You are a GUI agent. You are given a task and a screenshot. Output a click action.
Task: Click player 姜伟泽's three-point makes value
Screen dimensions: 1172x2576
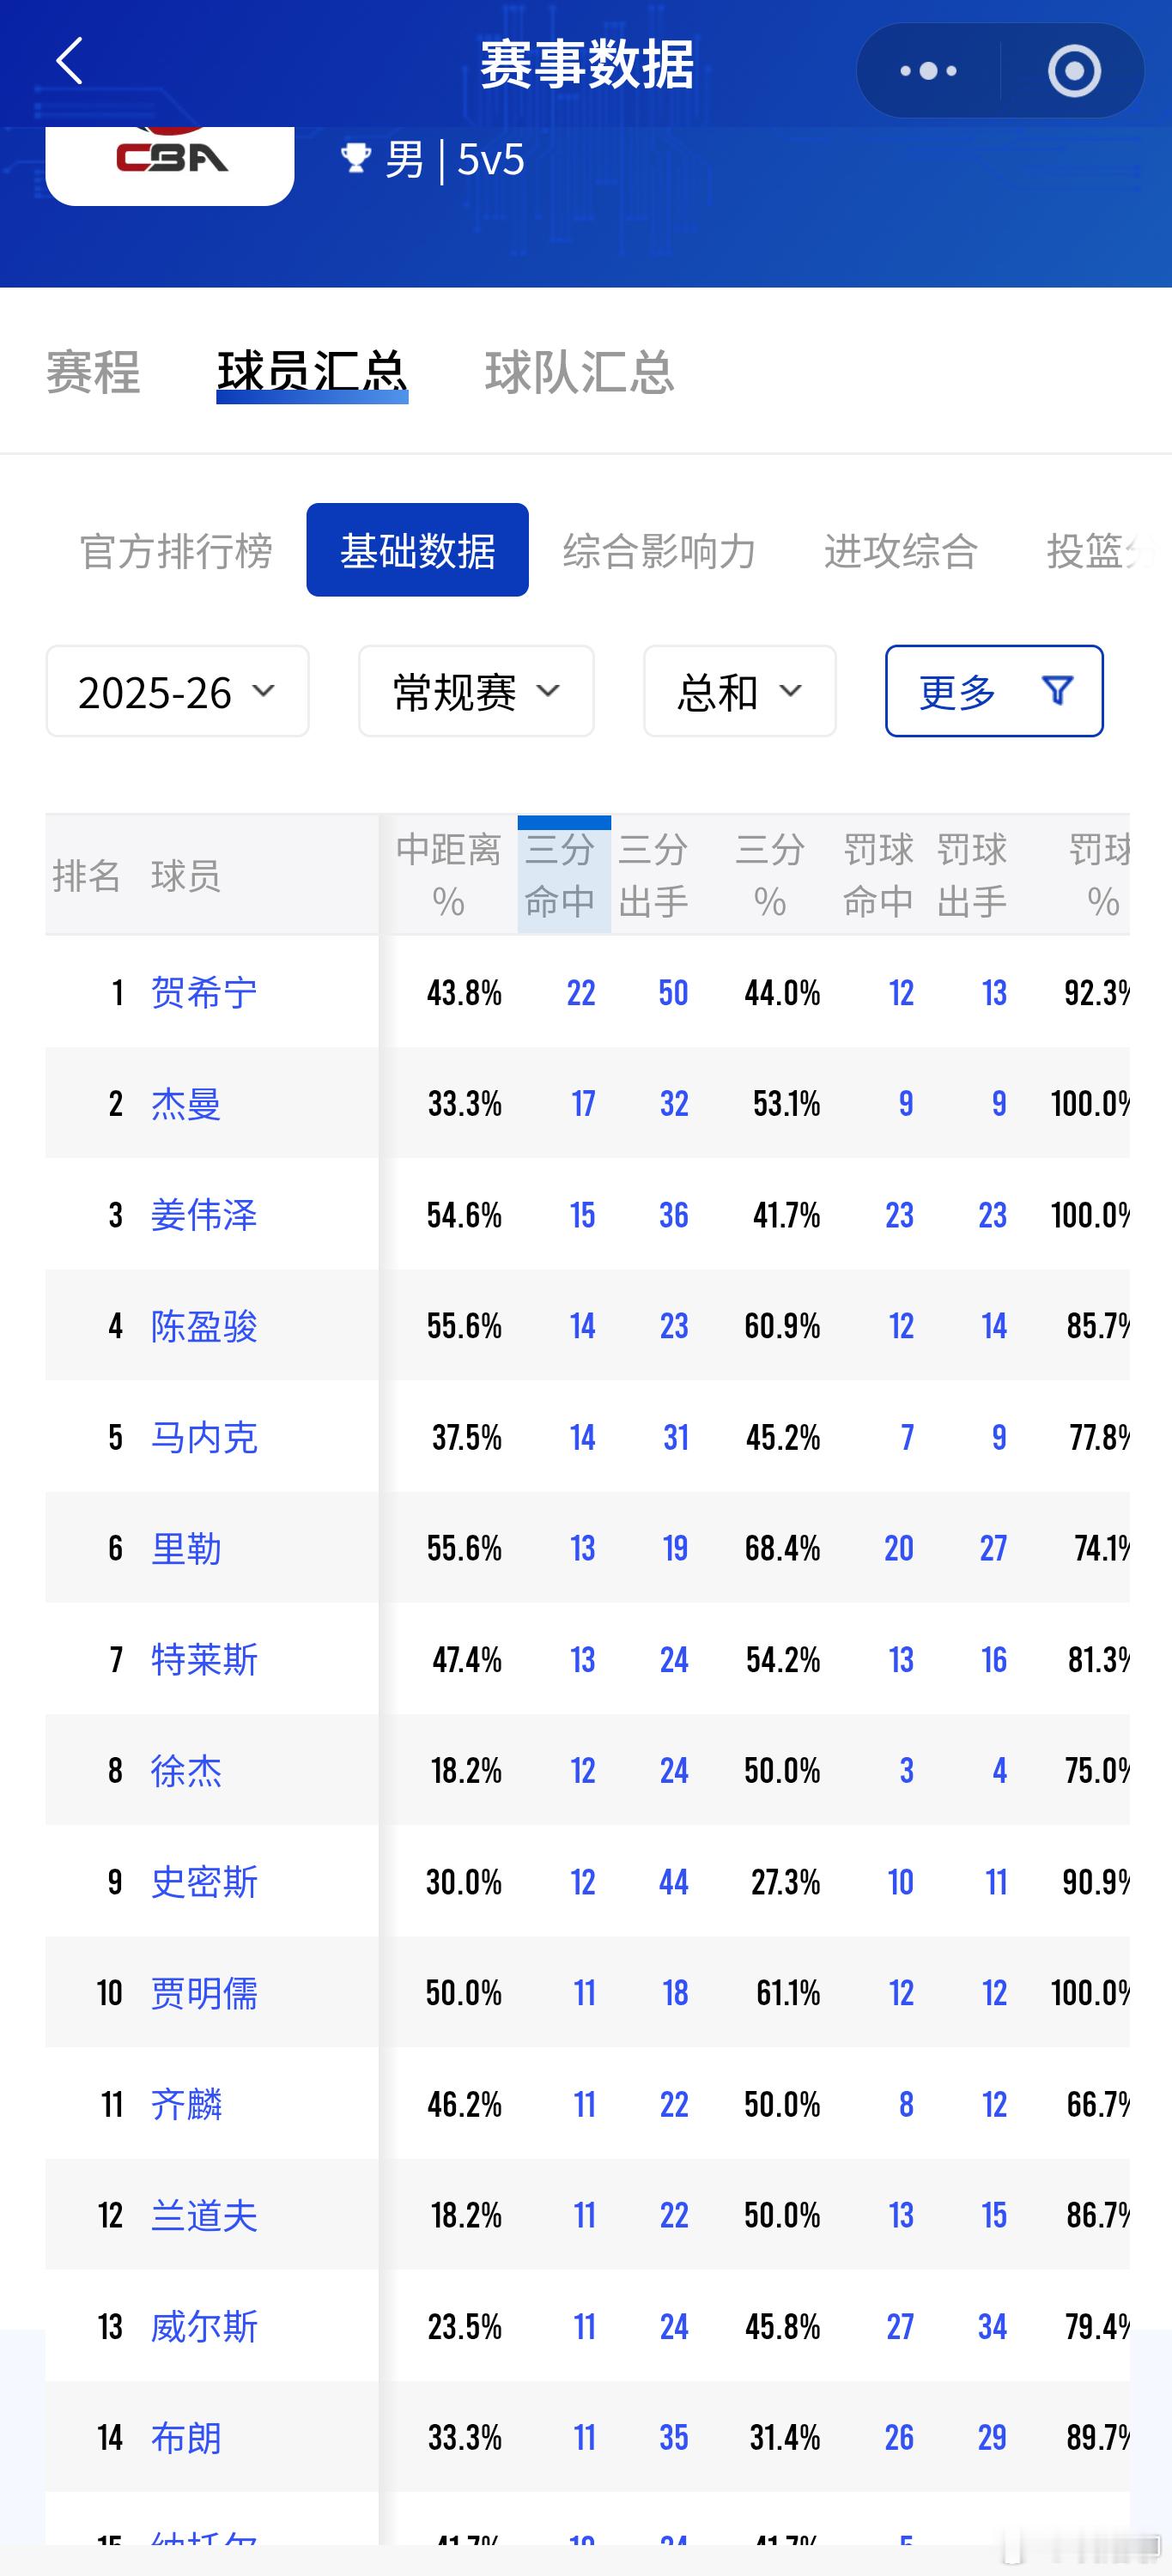(582, 1215)
